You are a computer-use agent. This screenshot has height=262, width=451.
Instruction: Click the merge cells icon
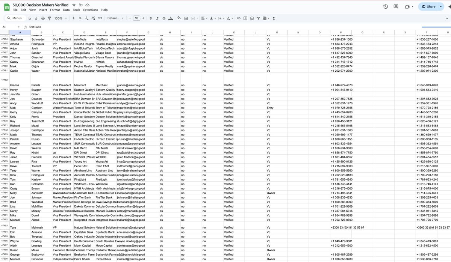[194, 18]
